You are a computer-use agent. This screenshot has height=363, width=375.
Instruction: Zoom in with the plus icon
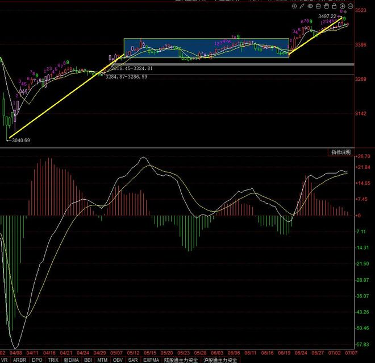342,6
